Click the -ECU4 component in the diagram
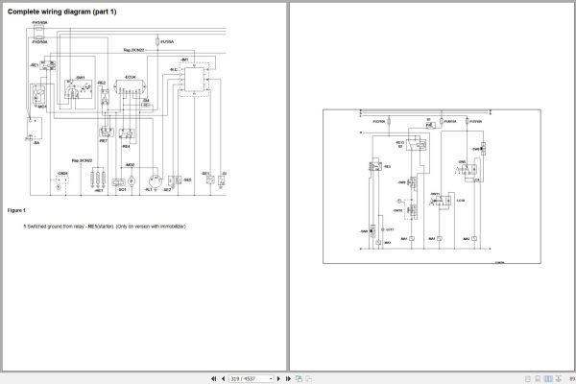 [x=130, y=87]
